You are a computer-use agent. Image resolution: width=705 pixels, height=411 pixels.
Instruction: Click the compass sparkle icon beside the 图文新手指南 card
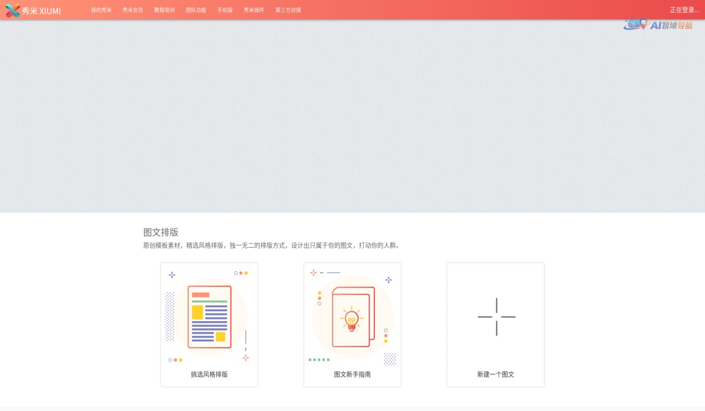tap(388, 279)
